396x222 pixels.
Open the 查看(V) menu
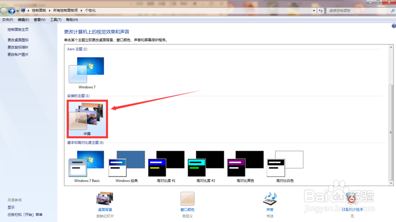[39, 20]
